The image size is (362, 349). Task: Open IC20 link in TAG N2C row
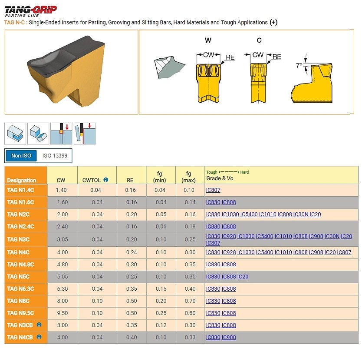(316, 215)
